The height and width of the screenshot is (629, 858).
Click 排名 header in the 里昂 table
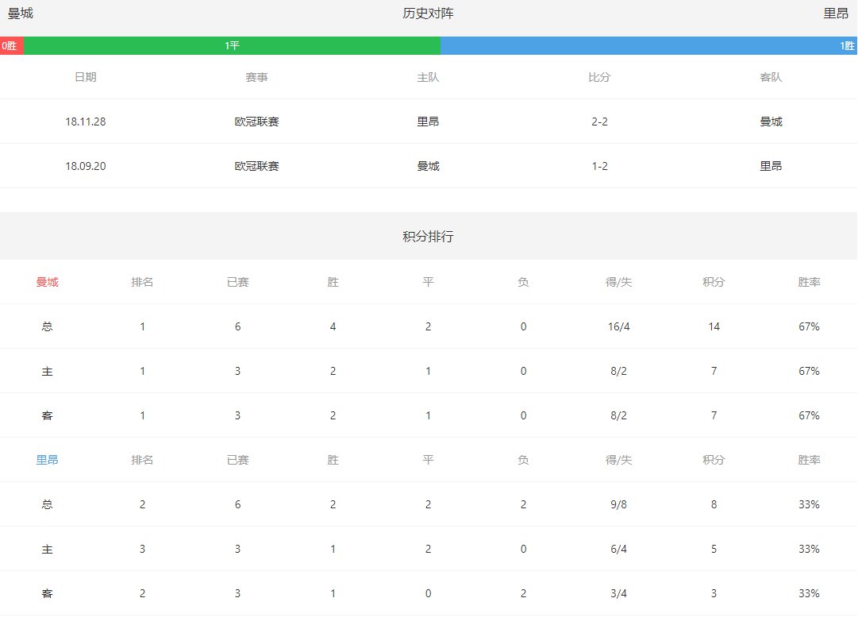(142, 460)
